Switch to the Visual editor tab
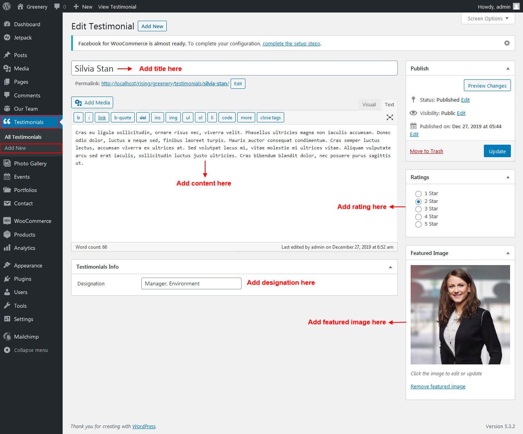This screenshot has width=523, height=434. pos(369,104)
